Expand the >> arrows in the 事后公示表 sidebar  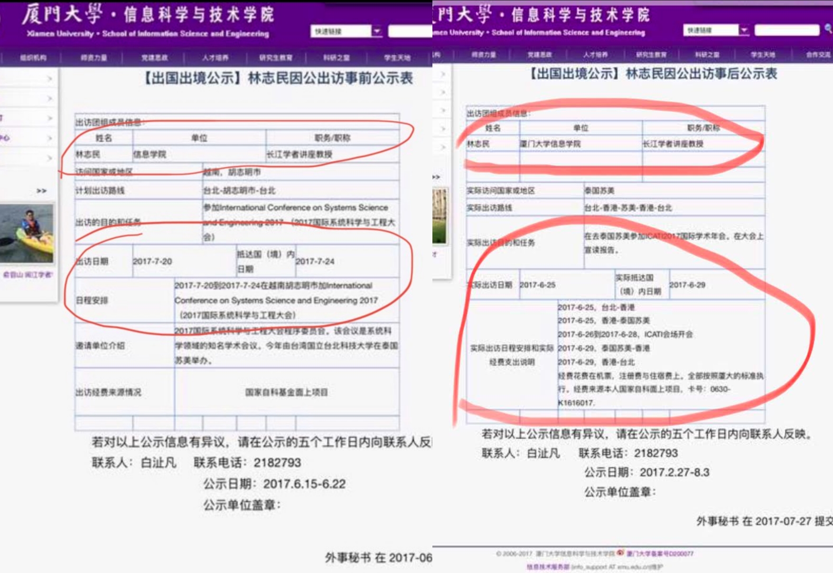[436, 177]
